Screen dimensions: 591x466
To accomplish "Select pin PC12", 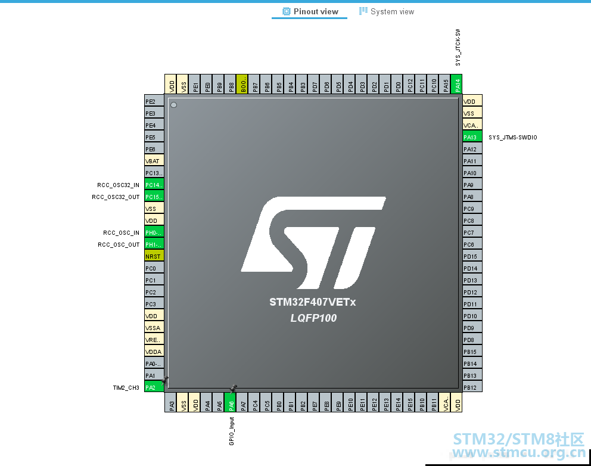I will click(x=409, y=84).
